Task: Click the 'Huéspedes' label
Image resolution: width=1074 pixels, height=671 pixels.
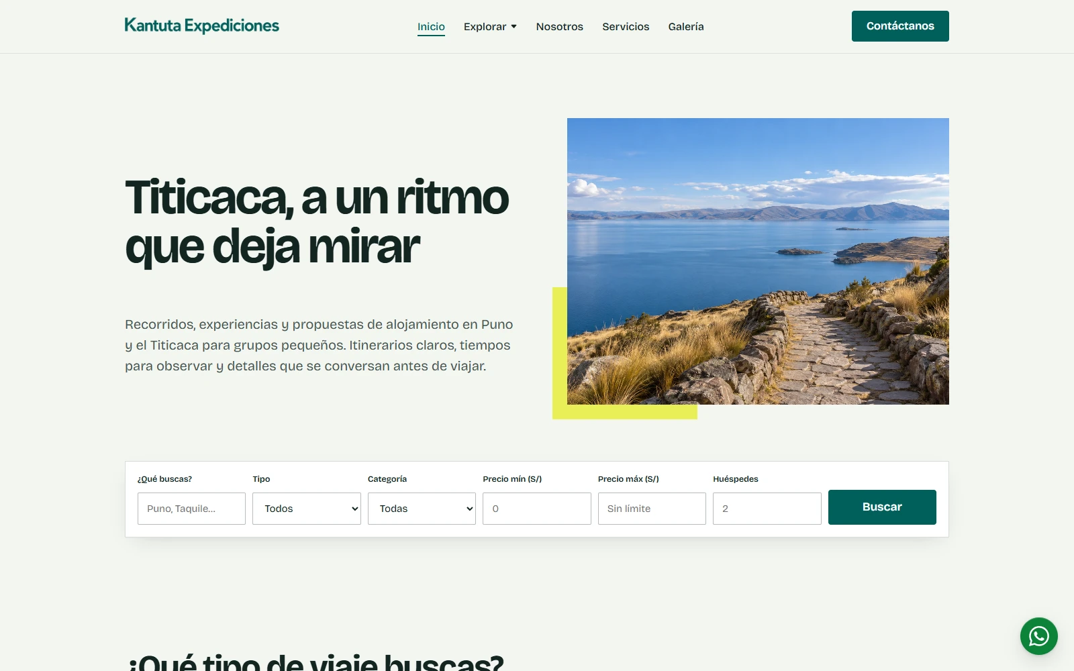Action: (x=736, y=479)
